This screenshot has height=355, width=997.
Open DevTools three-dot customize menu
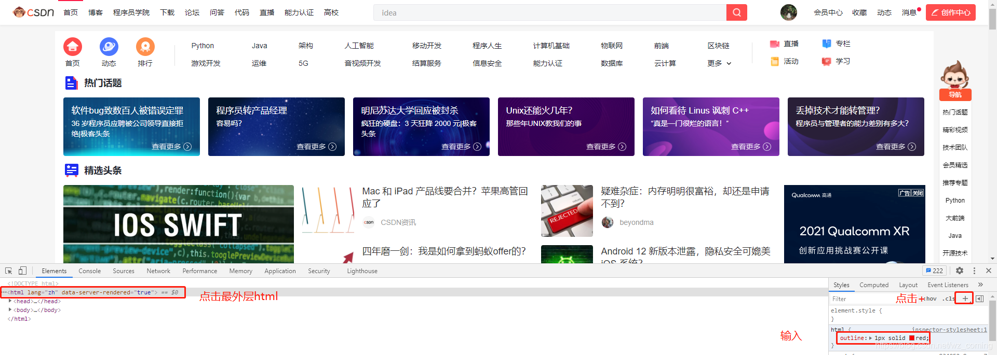point(974,271)
